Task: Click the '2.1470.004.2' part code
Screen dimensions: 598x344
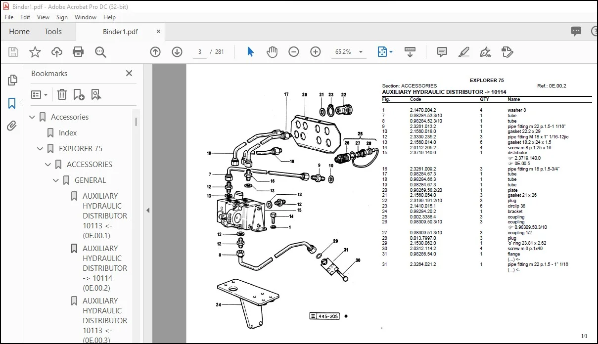Action: click(423, 110)
